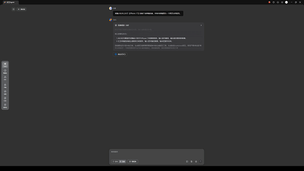Open the chat bubble icon in left sidebar
304x171 pixels.
(x=5, y=71)
